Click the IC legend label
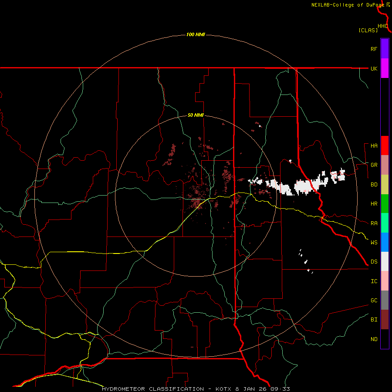The image size is (392, 392). pos(374,281)
